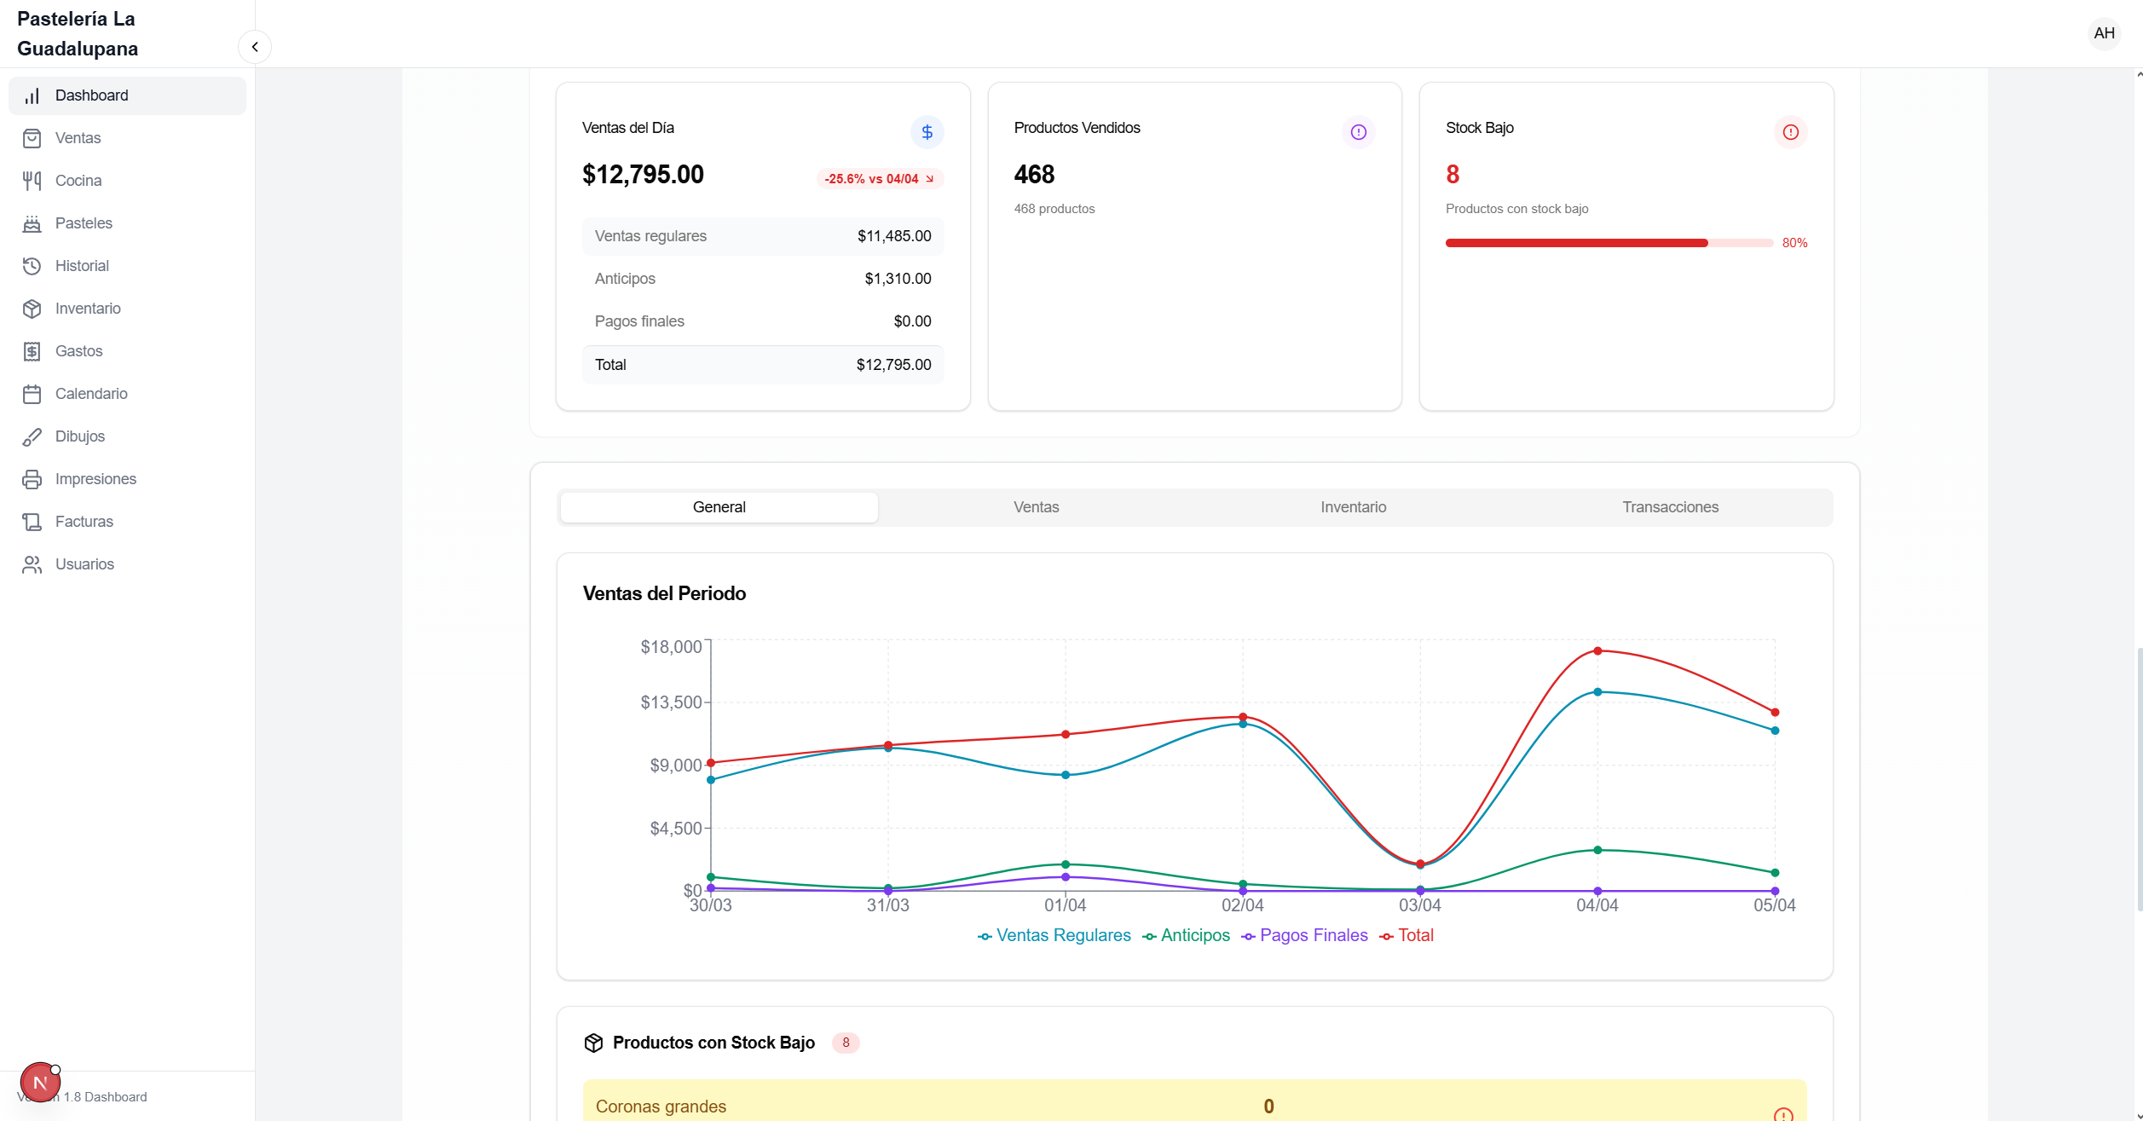This screenshot has height=1121, width=2143.
Task: Click the Stock Bajo 80% progress bar
Action: (x=1609, y=243)
